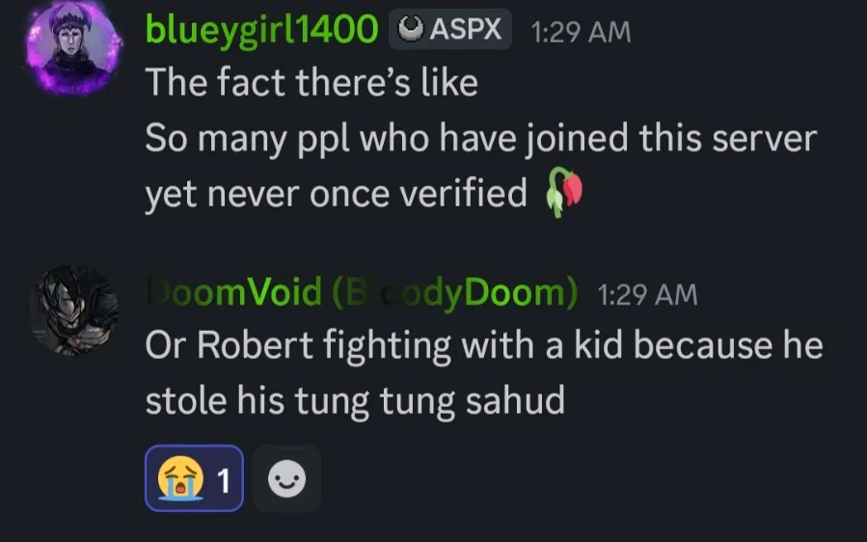Screen dimensions: 867x542
Task: Click the wilted rose emoji
Action: tap(565, 194)
